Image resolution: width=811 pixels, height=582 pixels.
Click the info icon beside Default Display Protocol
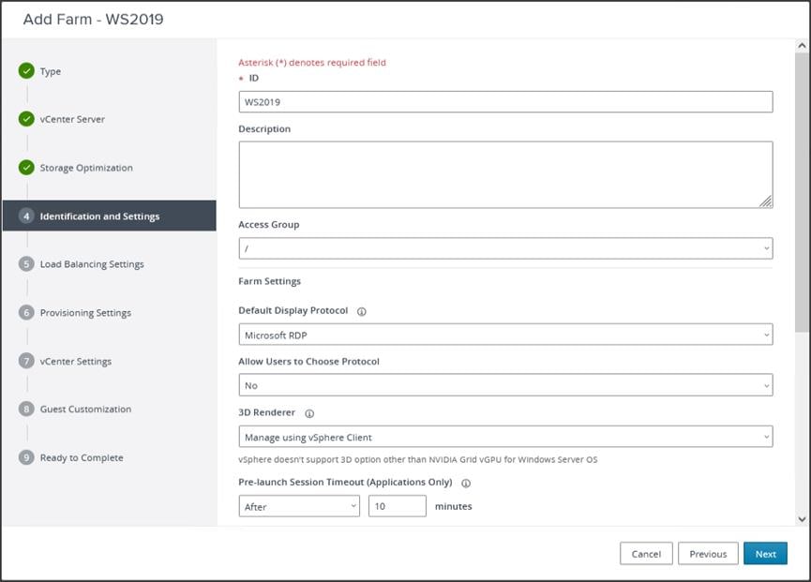click(362, 311)
